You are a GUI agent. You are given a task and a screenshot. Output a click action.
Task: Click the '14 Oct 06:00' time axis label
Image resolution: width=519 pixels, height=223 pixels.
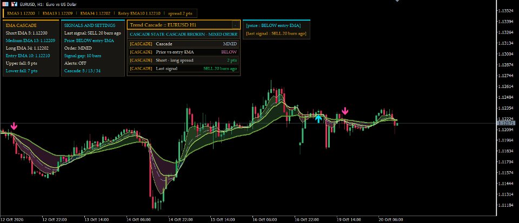coord(139,219)
